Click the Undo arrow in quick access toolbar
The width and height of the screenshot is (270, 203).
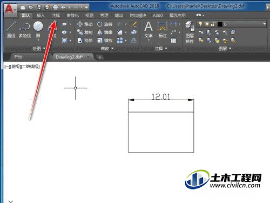[63, 7]
